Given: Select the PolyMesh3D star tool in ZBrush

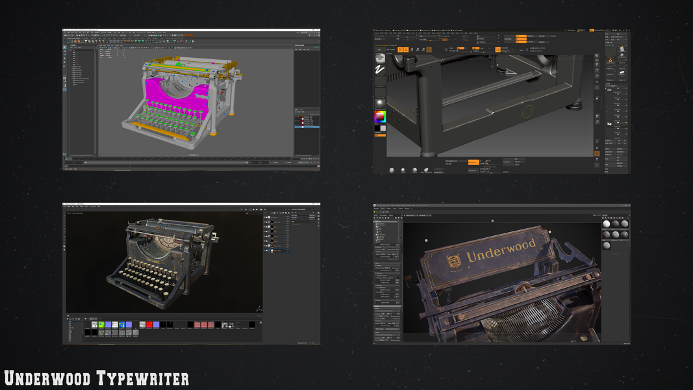Looking at the screenshot, I should pos(622,55).
